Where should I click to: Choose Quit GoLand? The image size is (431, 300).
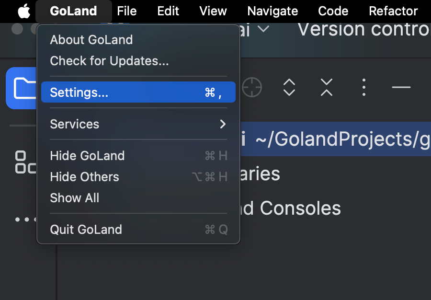tap(86, 230)
